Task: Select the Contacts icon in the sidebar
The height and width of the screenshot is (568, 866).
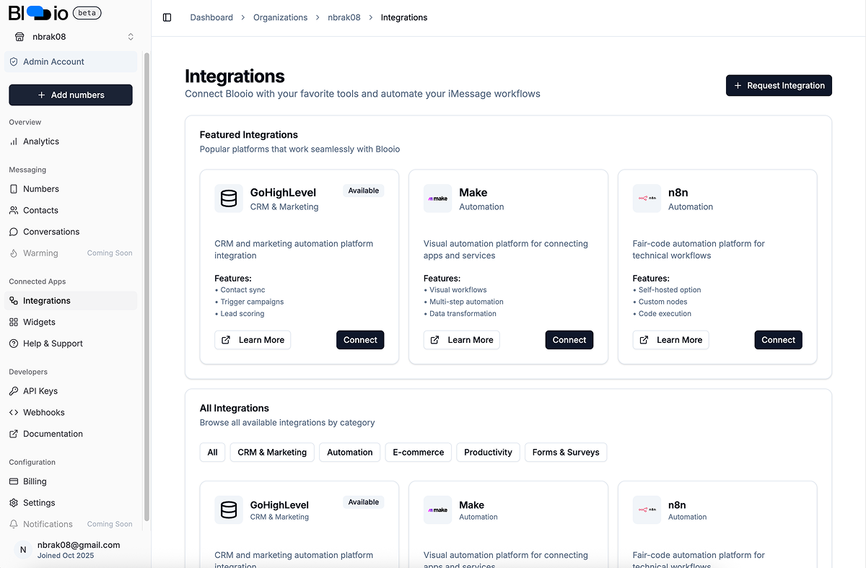Action: point(18,210)
